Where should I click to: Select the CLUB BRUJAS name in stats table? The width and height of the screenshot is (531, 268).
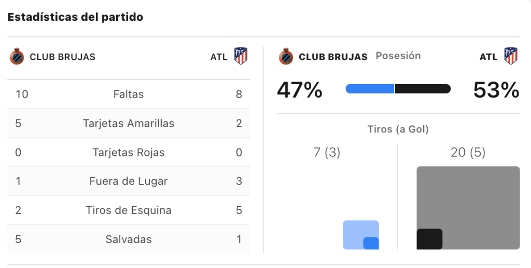coord(63,57)
